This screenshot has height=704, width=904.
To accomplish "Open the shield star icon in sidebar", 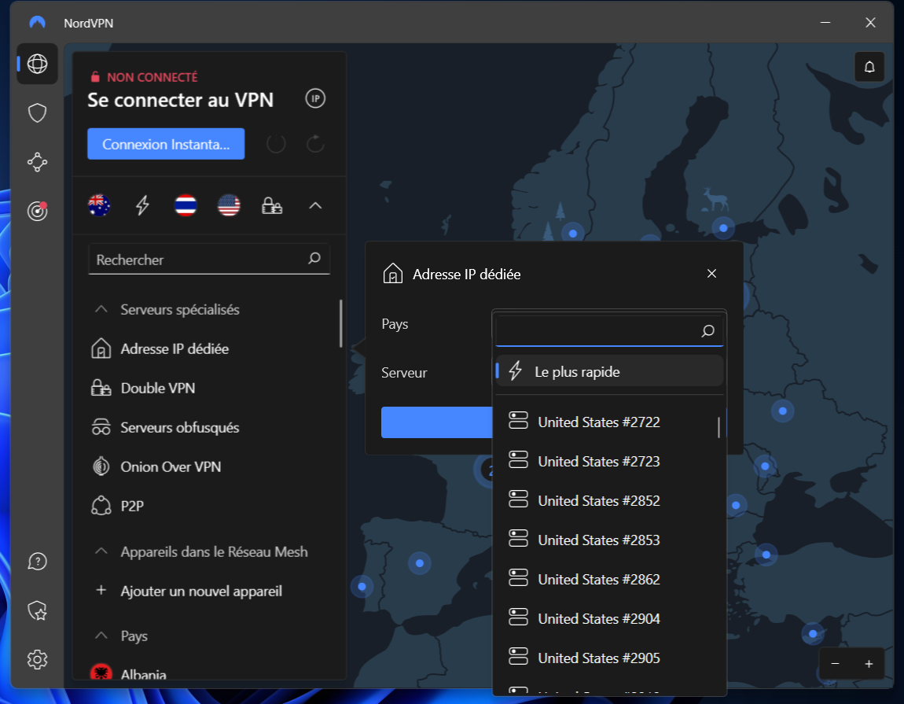I will 38,610.
